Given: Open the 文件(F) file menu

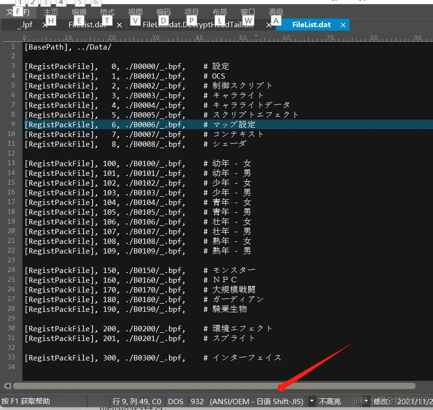Looking at the screenshot, I should [17, 12].
